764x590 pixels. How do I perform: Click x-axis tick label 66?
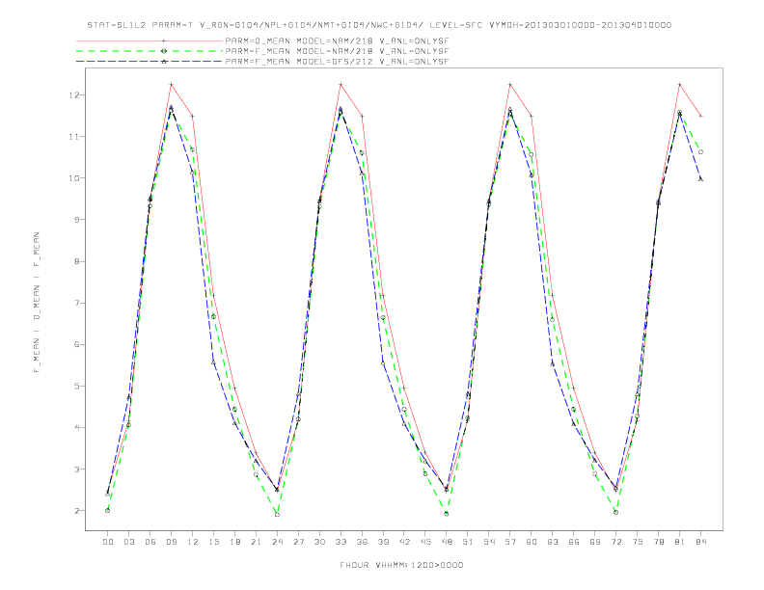click(x=574, y=542)
